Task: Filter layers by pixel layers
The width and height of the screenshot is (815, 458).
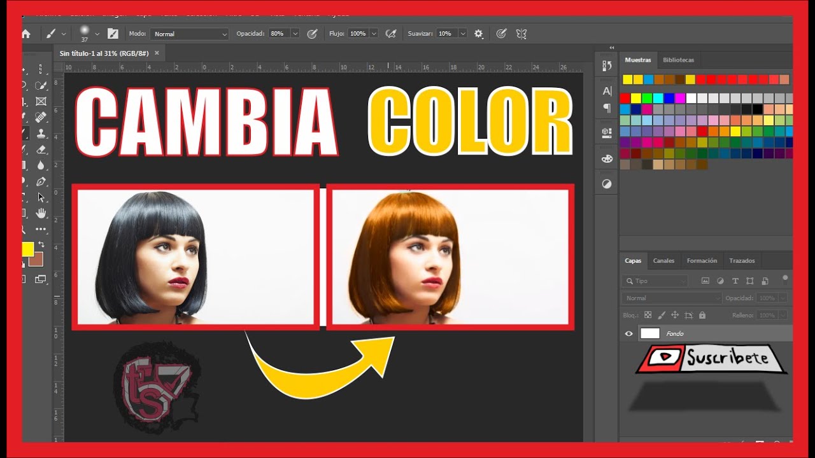Action: [x=705, y=281]
